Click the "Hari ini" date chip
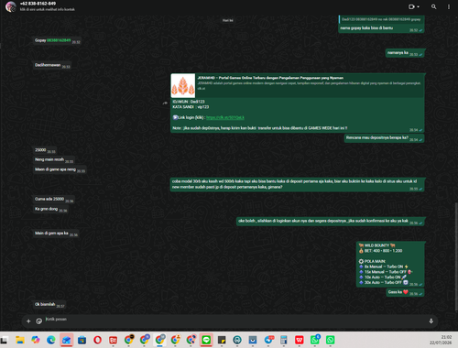This screenshot has height=348, width=458. click(x=228, y=20)
